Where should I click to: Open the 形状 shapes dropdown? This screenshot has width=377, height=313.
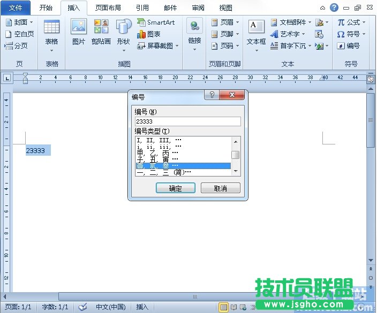pos(124,50)
